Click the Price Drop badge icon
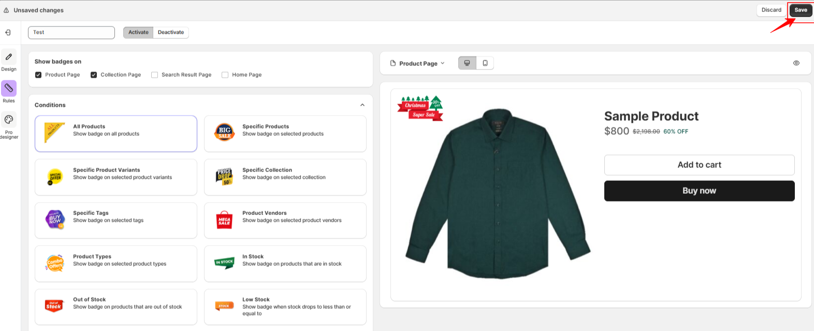 [224, 177]
